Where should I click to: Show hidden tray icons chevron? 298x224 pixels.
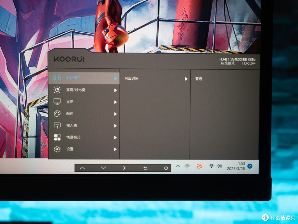pos(178,166)
